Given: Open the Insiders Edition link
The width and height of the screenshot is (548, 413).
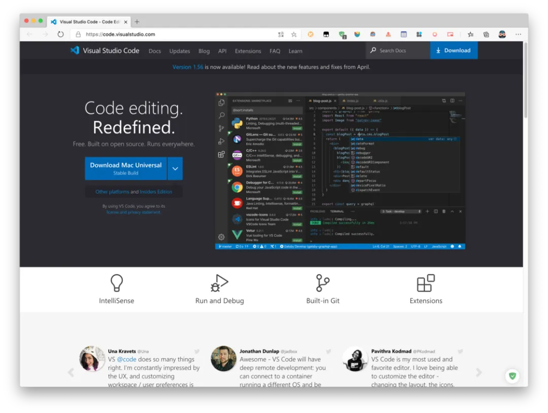Looking at the screenshot, I should coord(156,192).
